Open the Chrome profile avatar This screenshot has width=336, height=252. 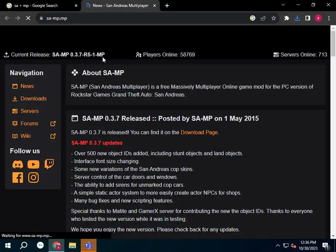pyautogui.click(x=318, y=18)
